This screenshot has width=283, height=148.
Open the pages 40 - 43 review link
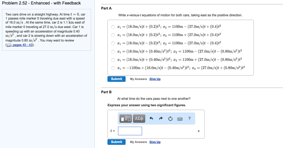(23, 45)
